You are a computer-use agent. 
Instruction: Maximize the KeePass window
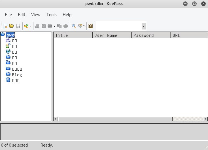pyautogui.click(x=194, y=4)
